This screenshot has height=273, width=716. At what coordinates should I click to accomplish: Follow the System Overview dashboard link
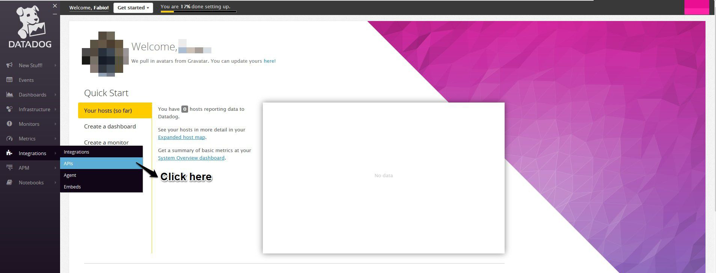coord(191,158)
